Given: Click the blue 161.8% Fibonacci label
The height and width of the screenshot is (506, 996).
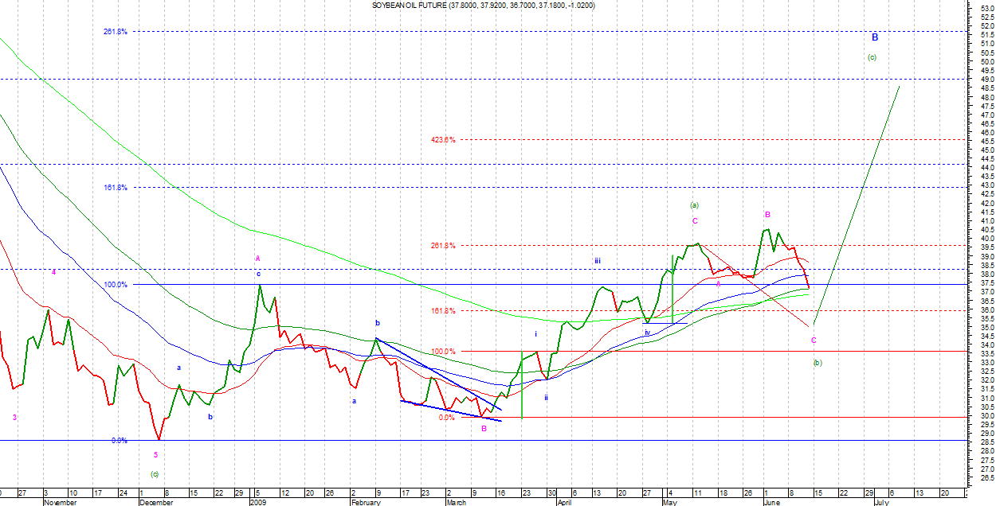Looking at the screenshot, I should [x=115, y=188].
